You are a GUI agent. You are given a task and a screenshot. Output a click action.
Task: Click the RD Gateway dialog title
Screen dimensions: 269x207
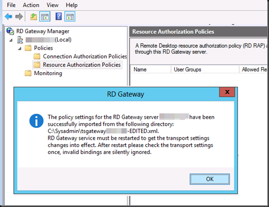click(x=126, y=94)
